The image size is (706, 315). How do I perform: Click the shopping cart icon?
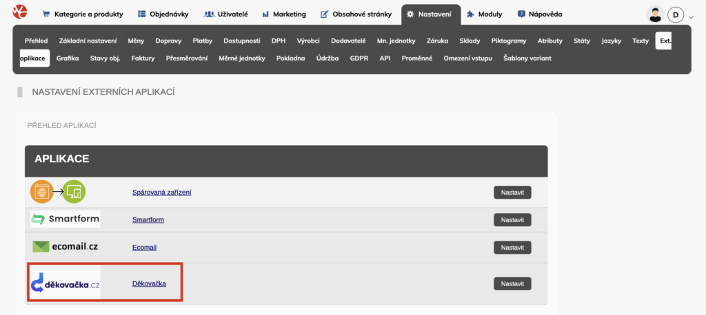[46, 14]
